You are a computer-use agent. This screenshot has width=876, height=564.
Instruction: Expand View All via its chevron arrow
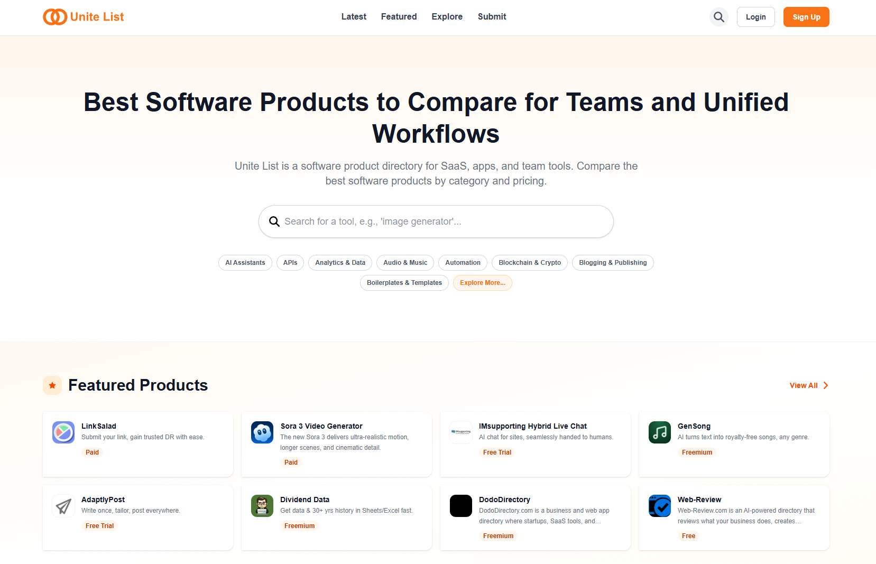[x=825, y=385]
